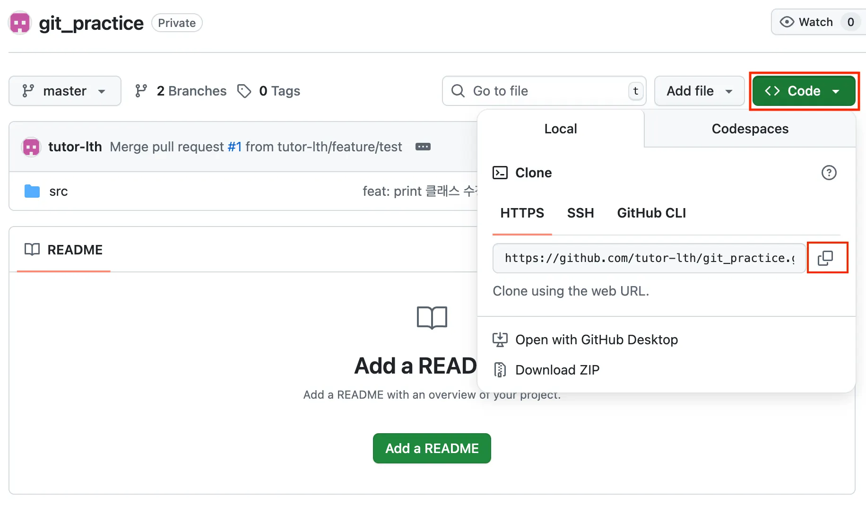Click the Open with GitHub Desktop icon
Viewport: 866px width, 506px height.
pyautogui.click(x=500, y=340)
